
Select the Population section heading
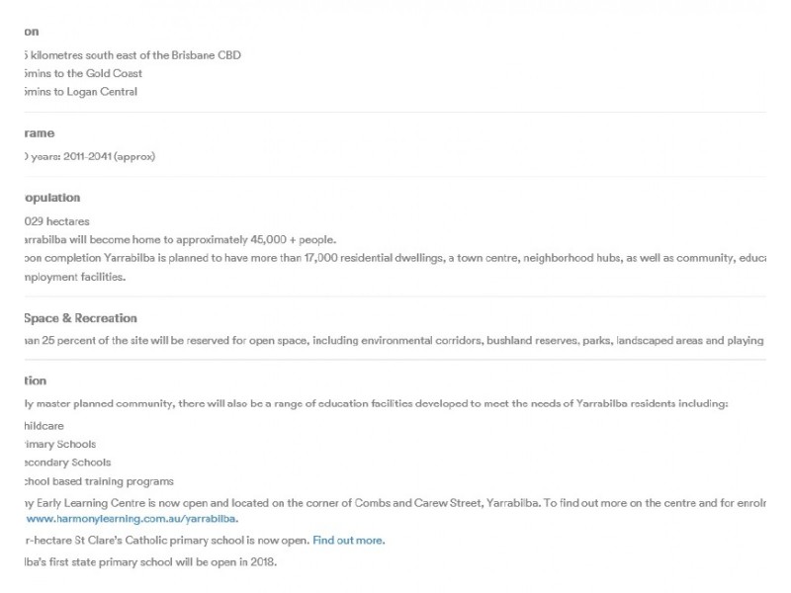pyautogui.click(x=52, y=198)
